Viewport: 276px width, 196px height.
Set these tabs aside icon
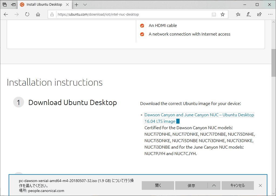[x=13, y=5]
